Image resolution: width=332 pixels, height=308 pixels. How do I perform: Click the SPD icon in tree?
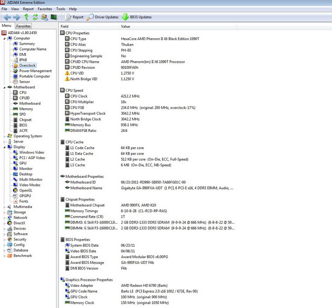coord(15,114)
